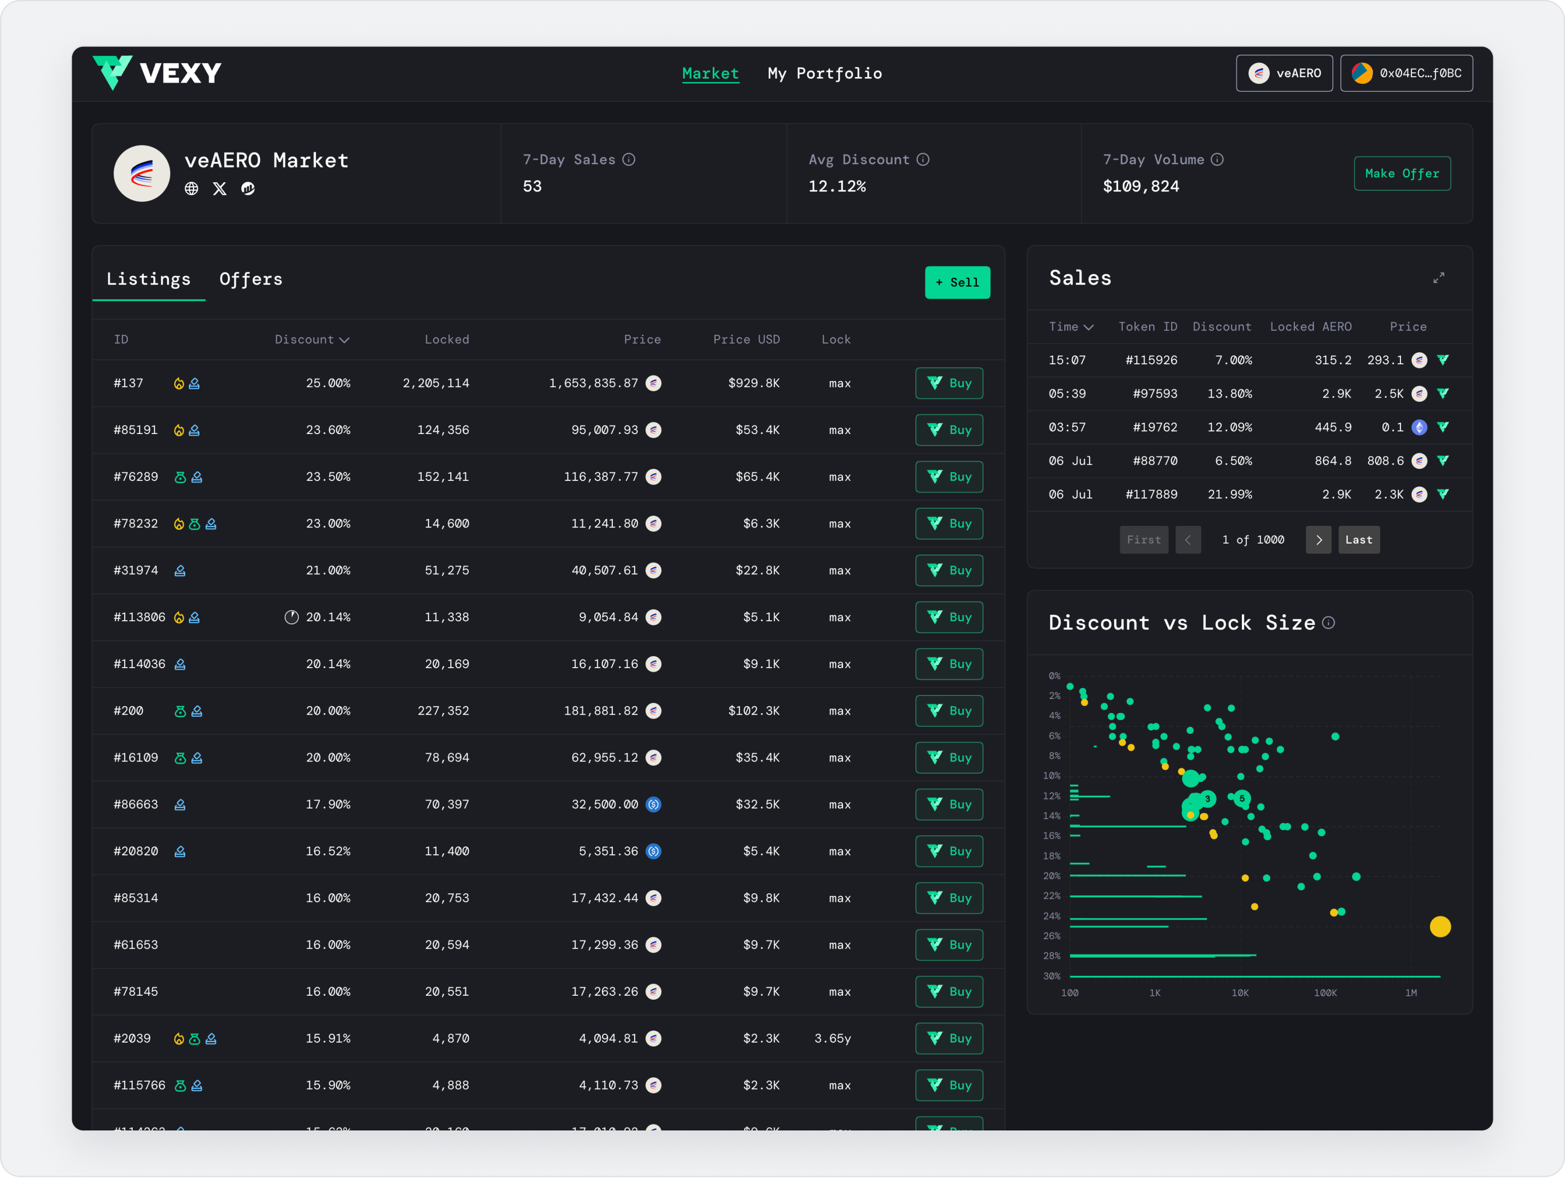Viewport: 1565px width, 1190px height.
Task: Click the wallet avatar icon in the header
Action: pos(1362,73)
